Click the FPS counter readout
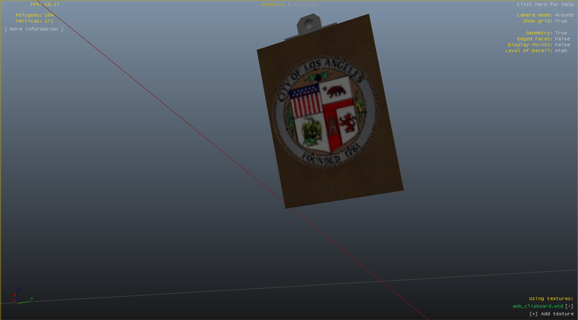 pos(45,5)
